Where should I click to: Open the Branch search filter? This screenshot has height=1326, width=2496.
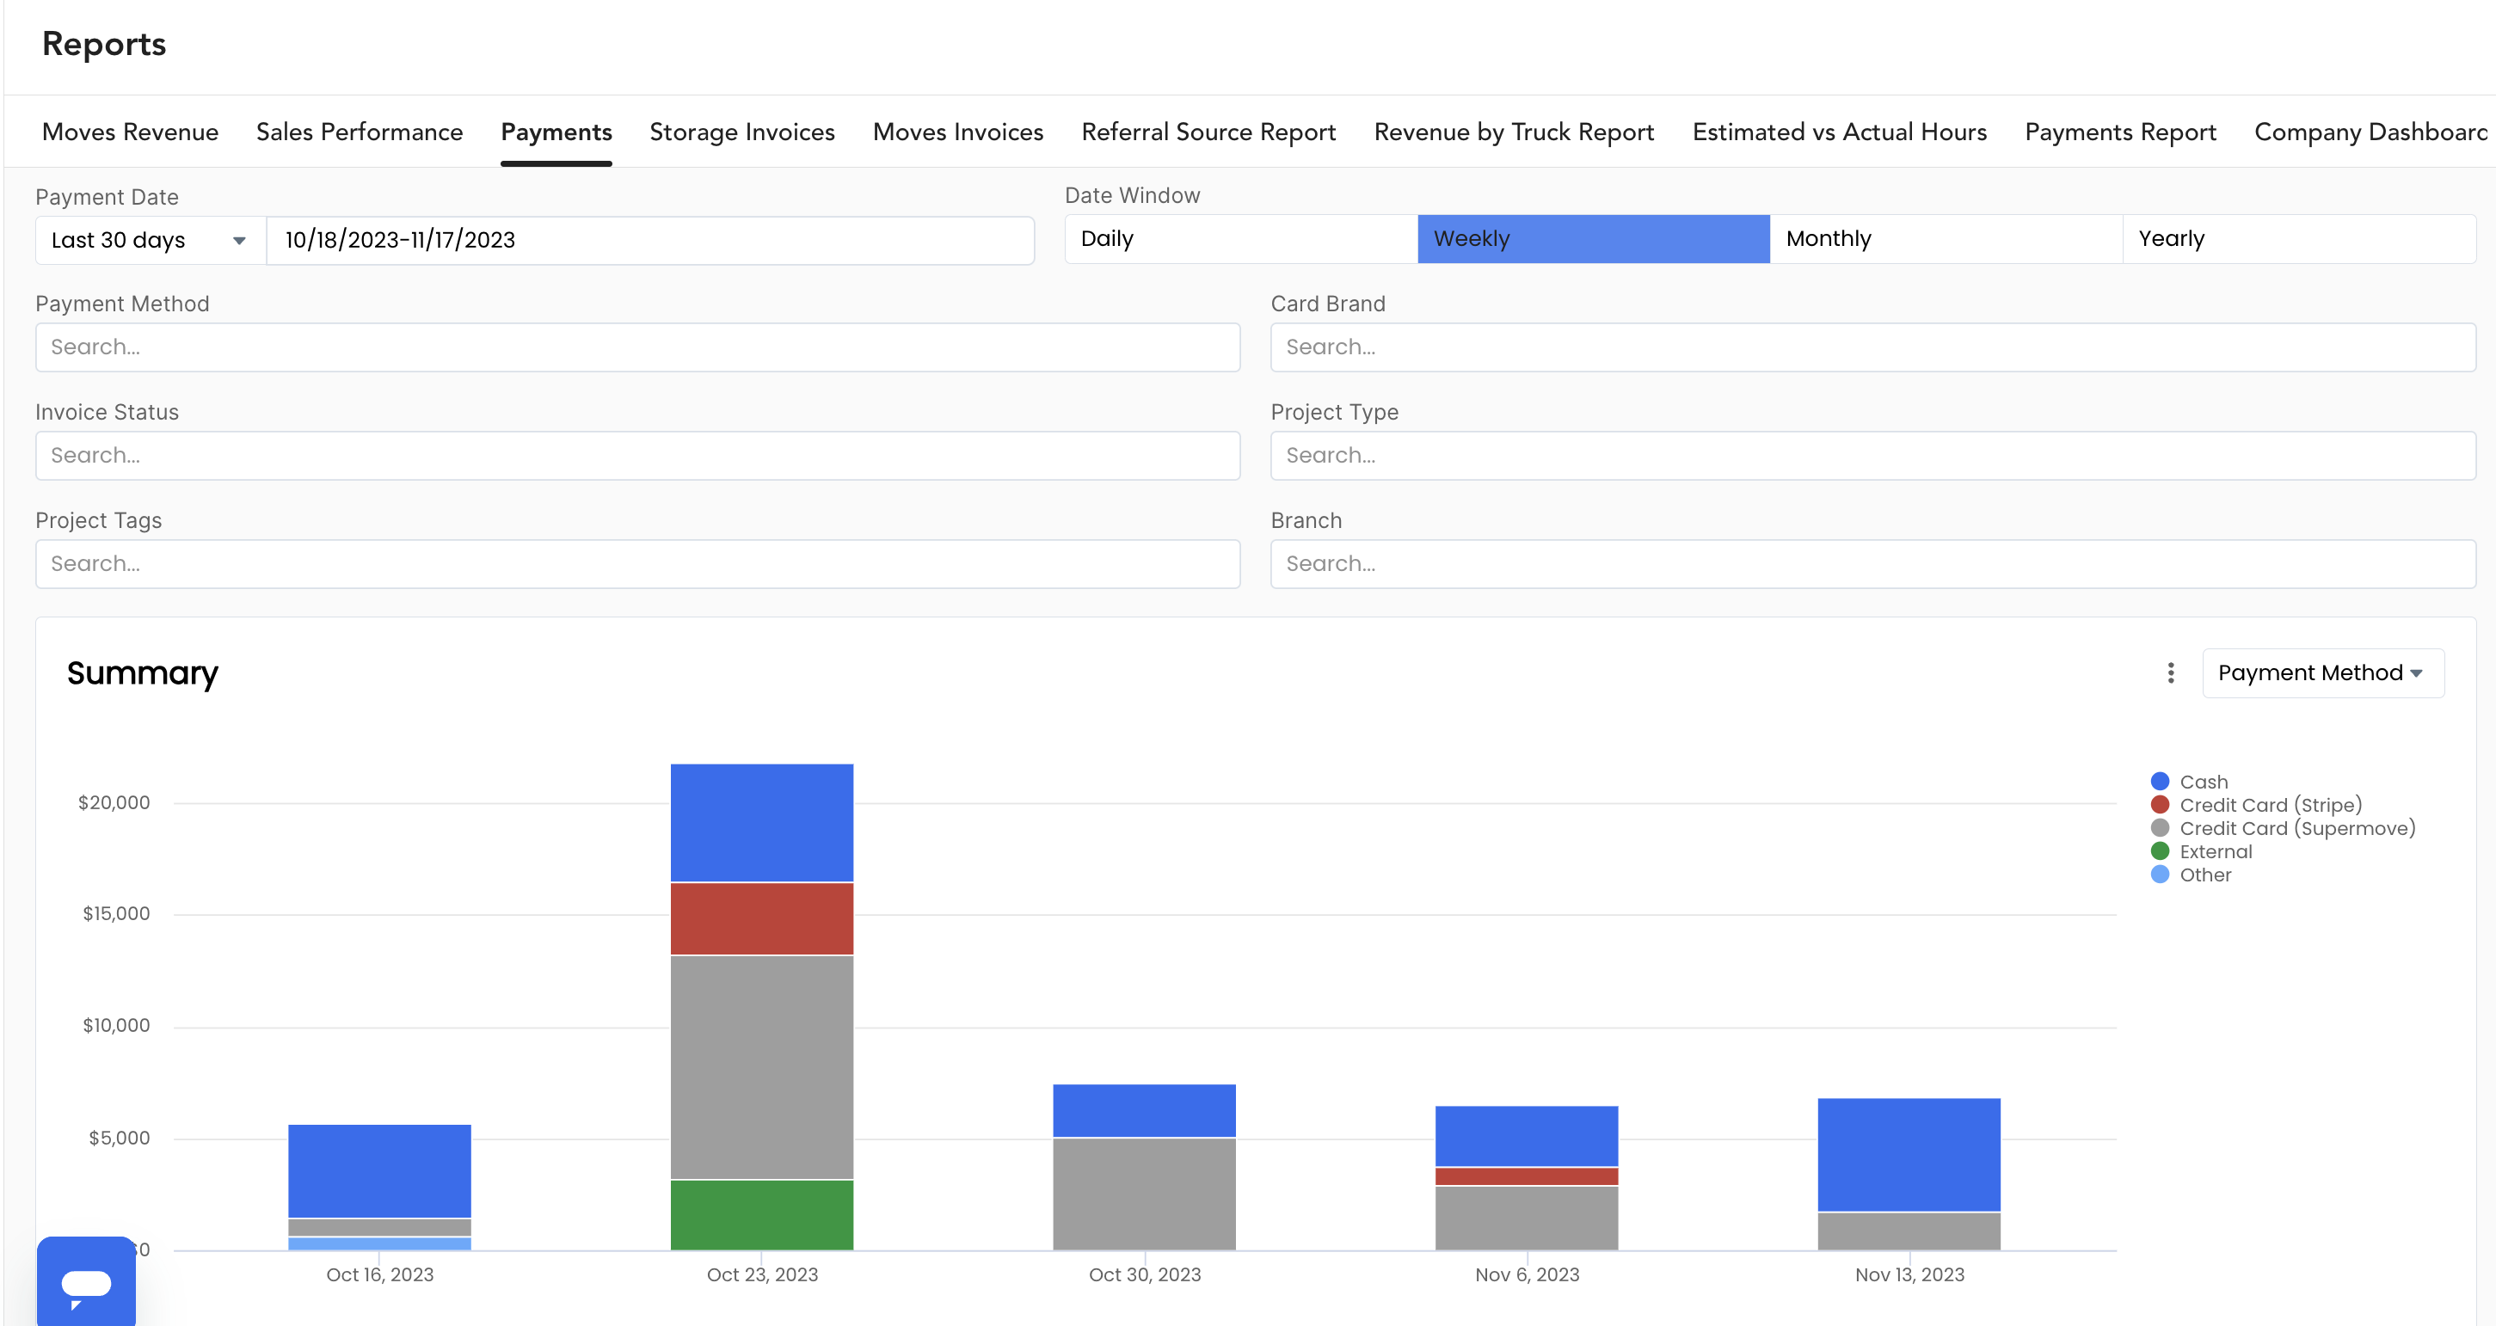[x=1873, y=564]
